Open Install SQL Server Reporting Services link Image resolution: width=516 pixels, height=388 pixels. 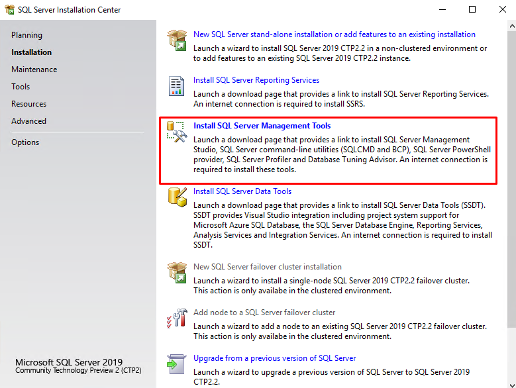256,80
